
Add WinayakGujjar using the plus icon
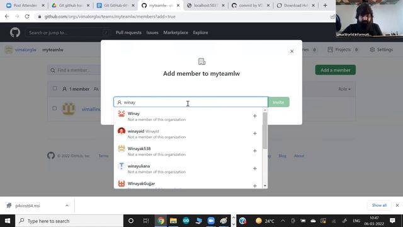[254, 185]
